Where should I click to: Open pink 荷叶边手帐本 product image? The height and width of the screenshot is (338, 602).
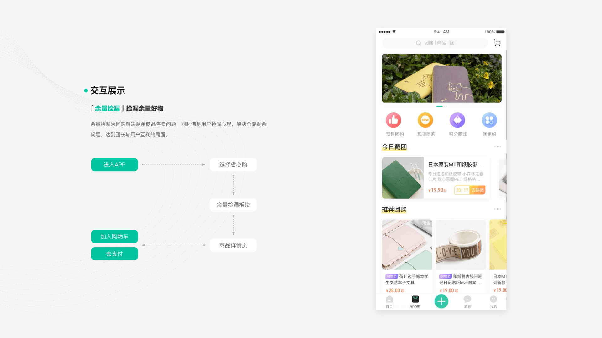coord(407,245)
